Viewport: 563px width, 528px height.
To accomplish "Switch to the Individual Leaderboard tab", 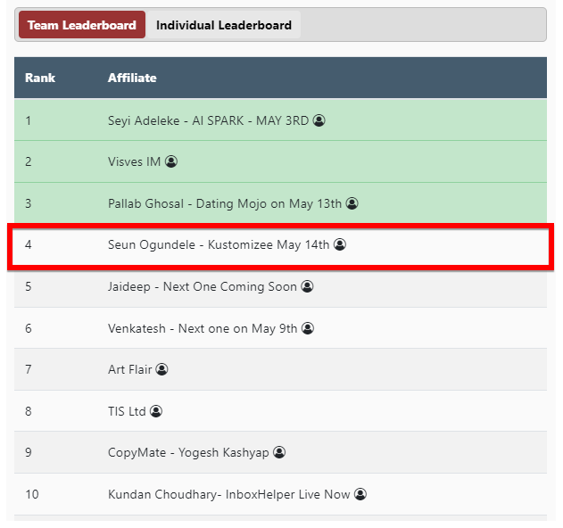I will click(x=223, y=25).
